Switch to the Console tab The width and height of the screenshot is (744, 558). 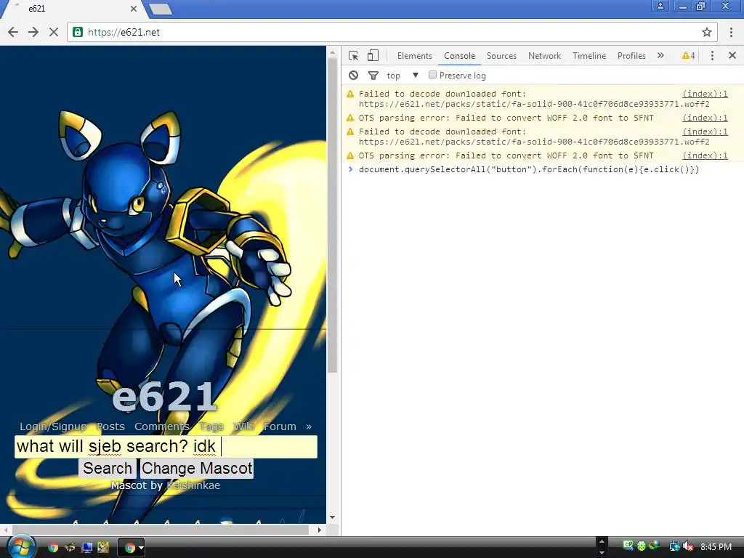(x=459, y=55)
